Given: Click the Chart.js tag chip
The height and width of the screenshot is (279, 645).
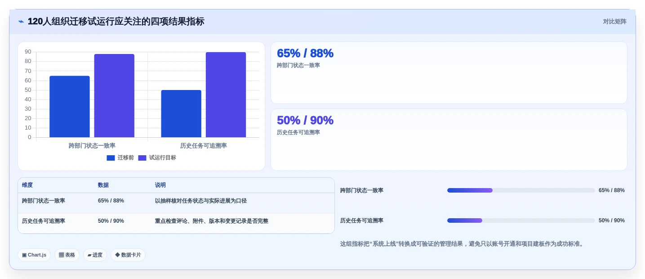Looking at the screenshot, I should click(x=34, y=255).
